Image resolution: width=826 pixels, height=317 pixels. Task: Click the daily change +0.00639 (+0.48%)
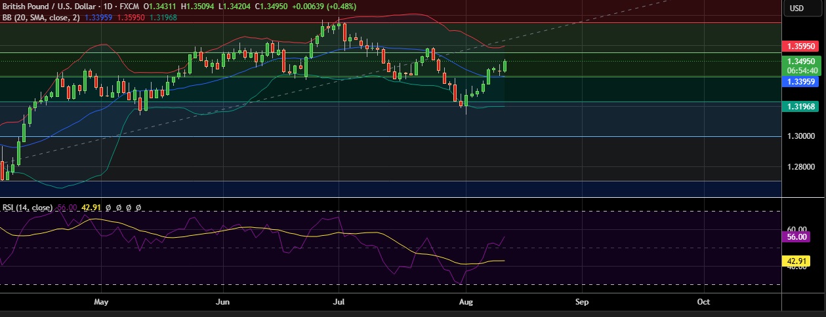[x=325, y=8]
